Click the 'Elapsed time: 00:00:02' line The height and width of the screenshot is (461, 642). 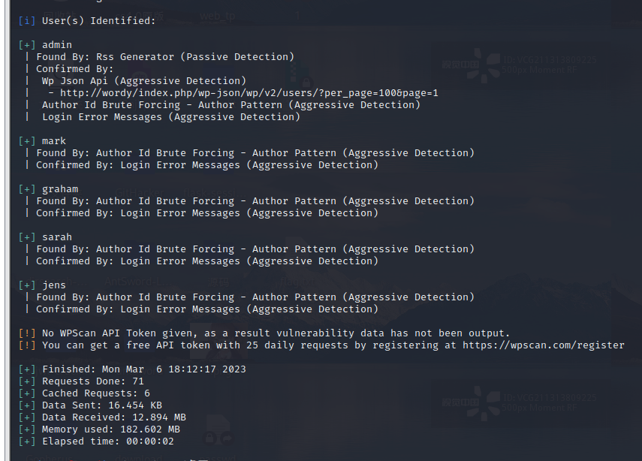107,441
